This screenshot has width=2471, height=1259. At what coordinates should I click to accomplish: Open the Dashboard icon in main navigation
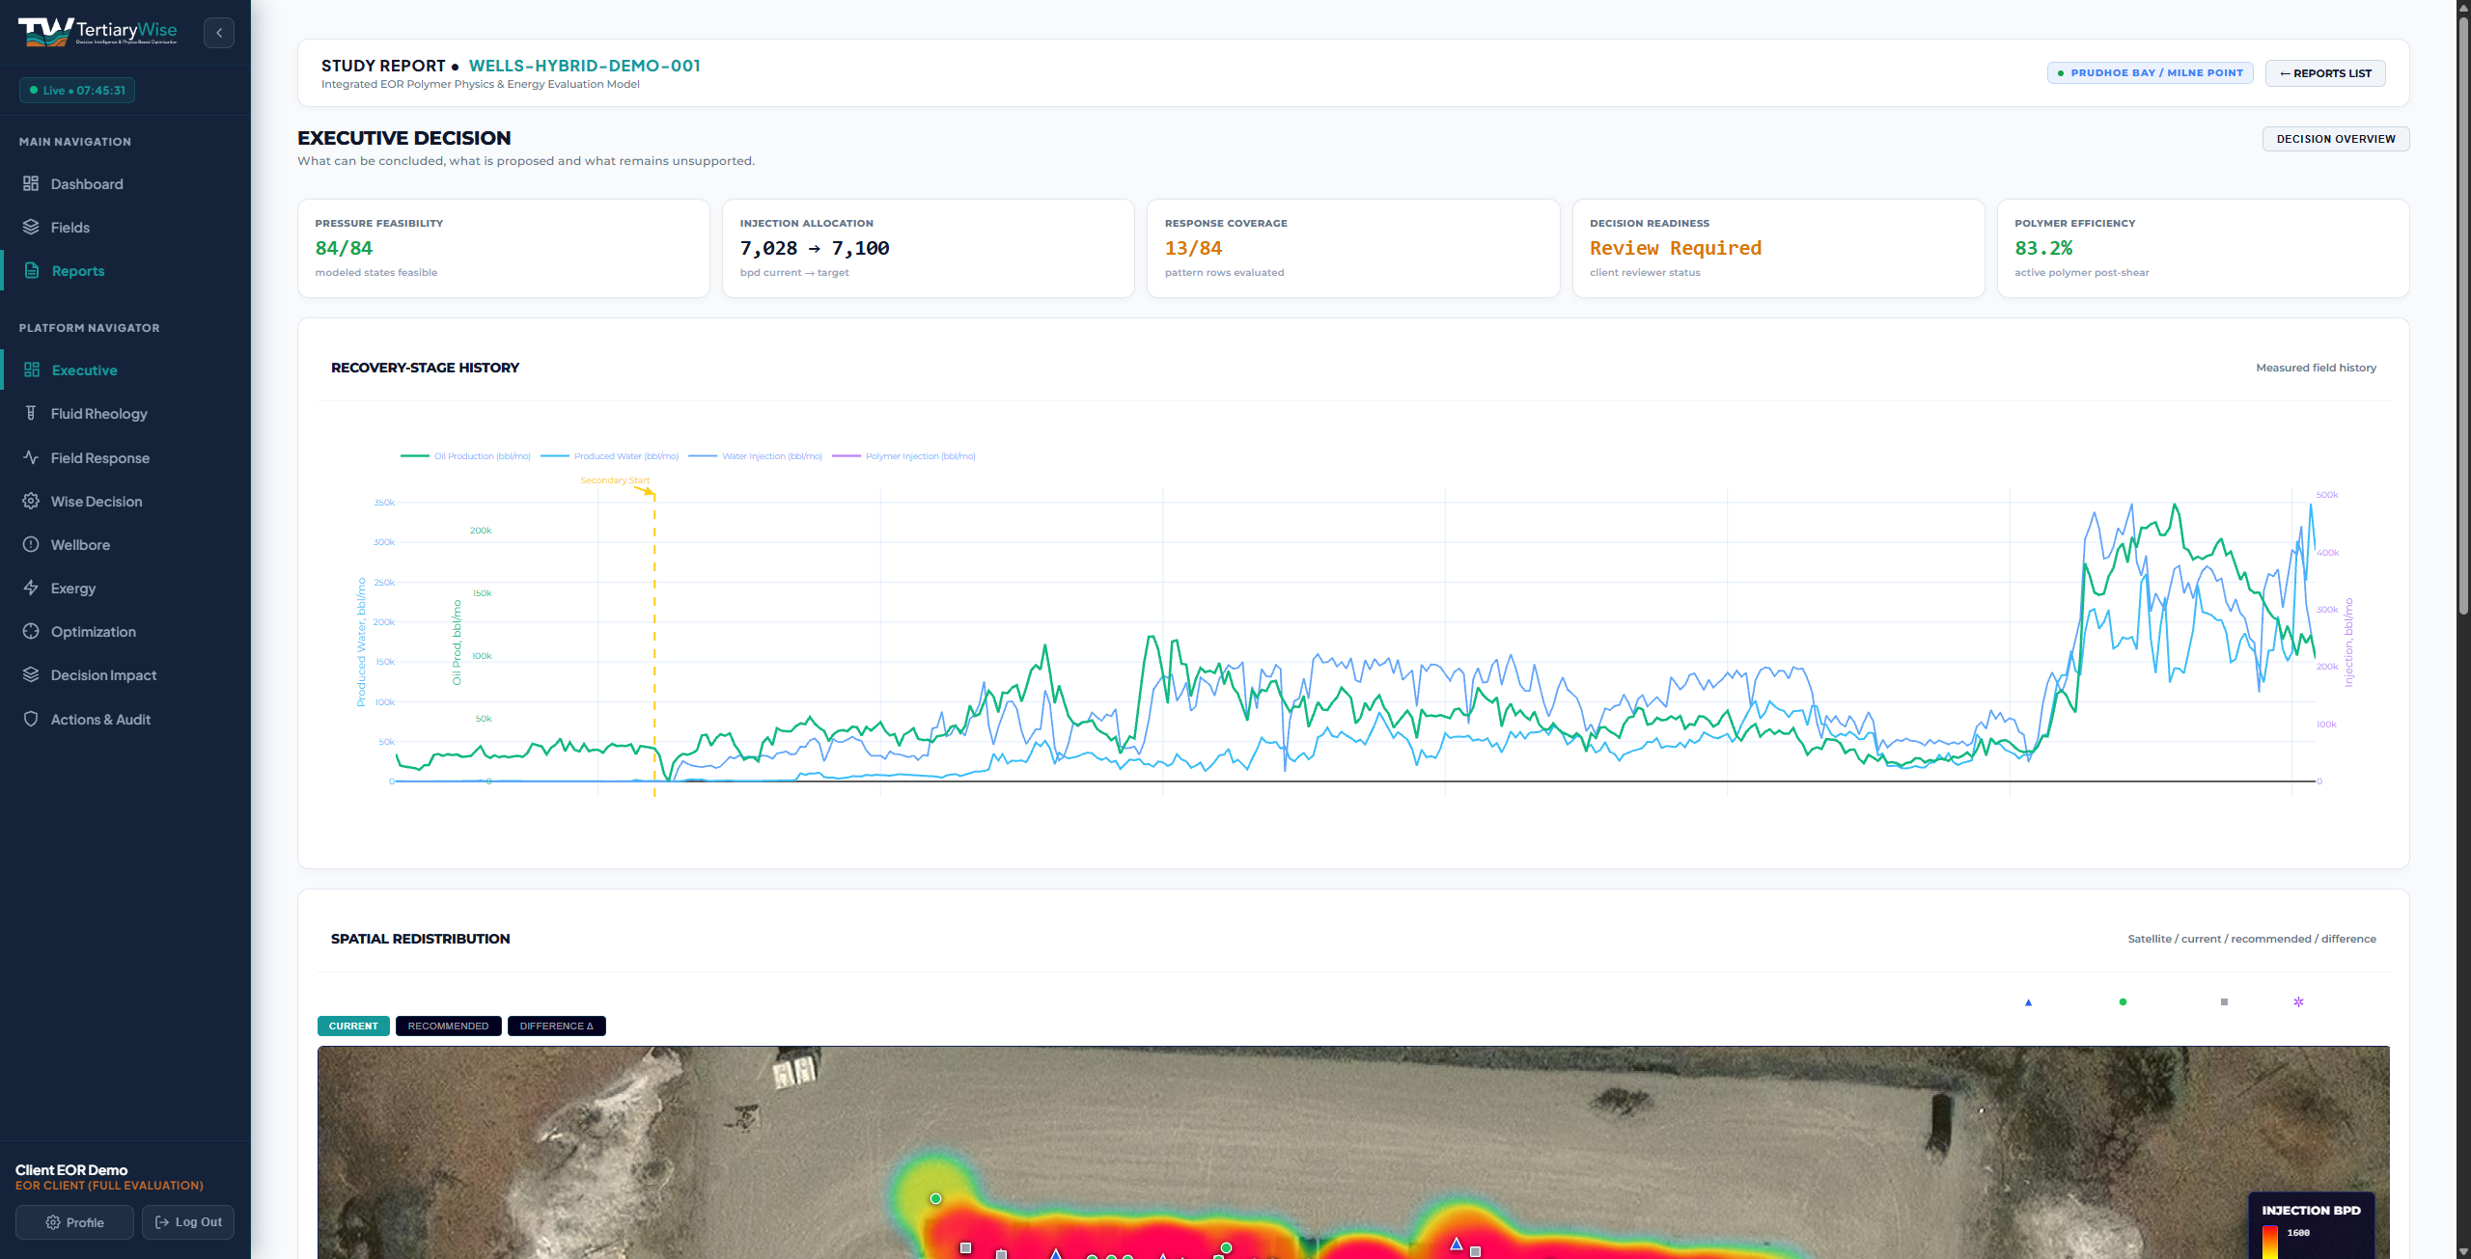click(x=31, y=183)
